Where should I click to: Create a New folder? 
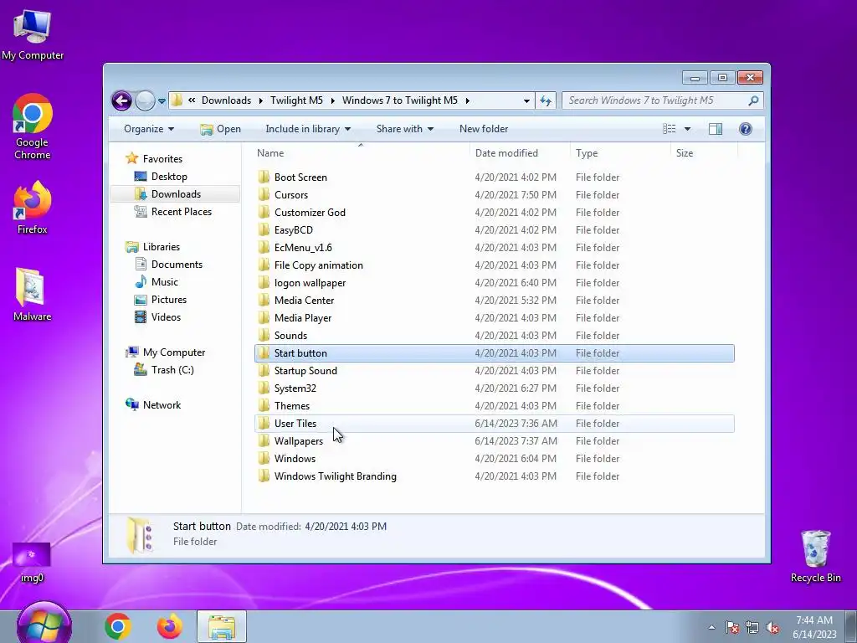(x=484, y=129)
